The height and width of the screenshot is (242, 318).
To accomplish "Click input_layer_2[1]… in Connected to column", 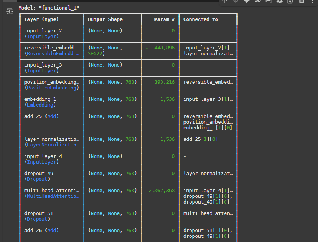I will pyautogui.click(x=208, y=48).
